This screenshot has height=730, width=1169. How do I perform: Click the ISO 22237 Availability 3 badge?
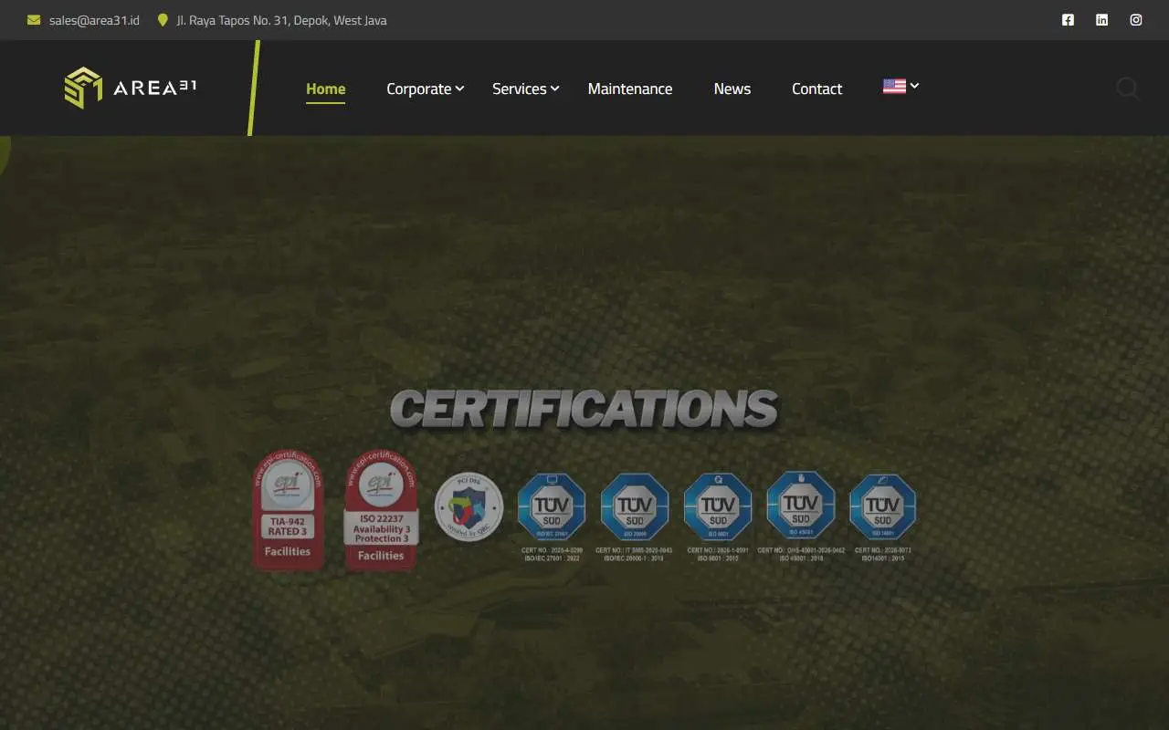click(x=381, y=512)
